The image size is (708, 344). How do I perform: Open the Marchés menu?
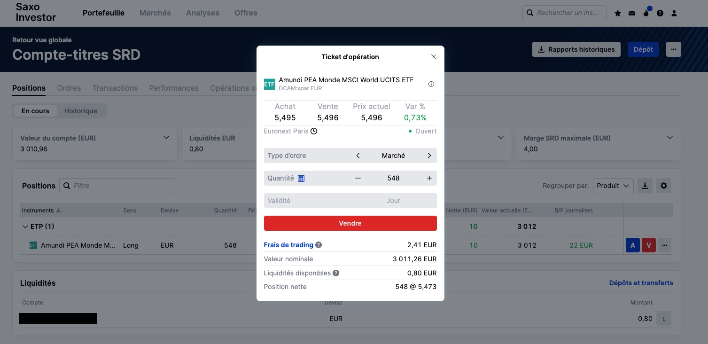tap(155, 13)
